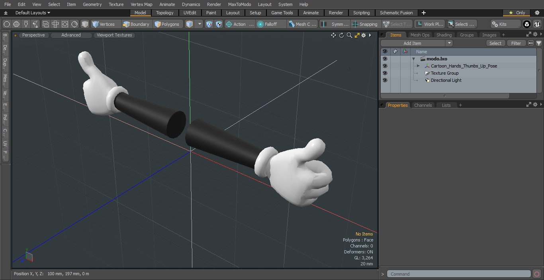This screenshot has height=280, width=544.
Task: Click the Select button in Items panel
Action: coord(495,43)
